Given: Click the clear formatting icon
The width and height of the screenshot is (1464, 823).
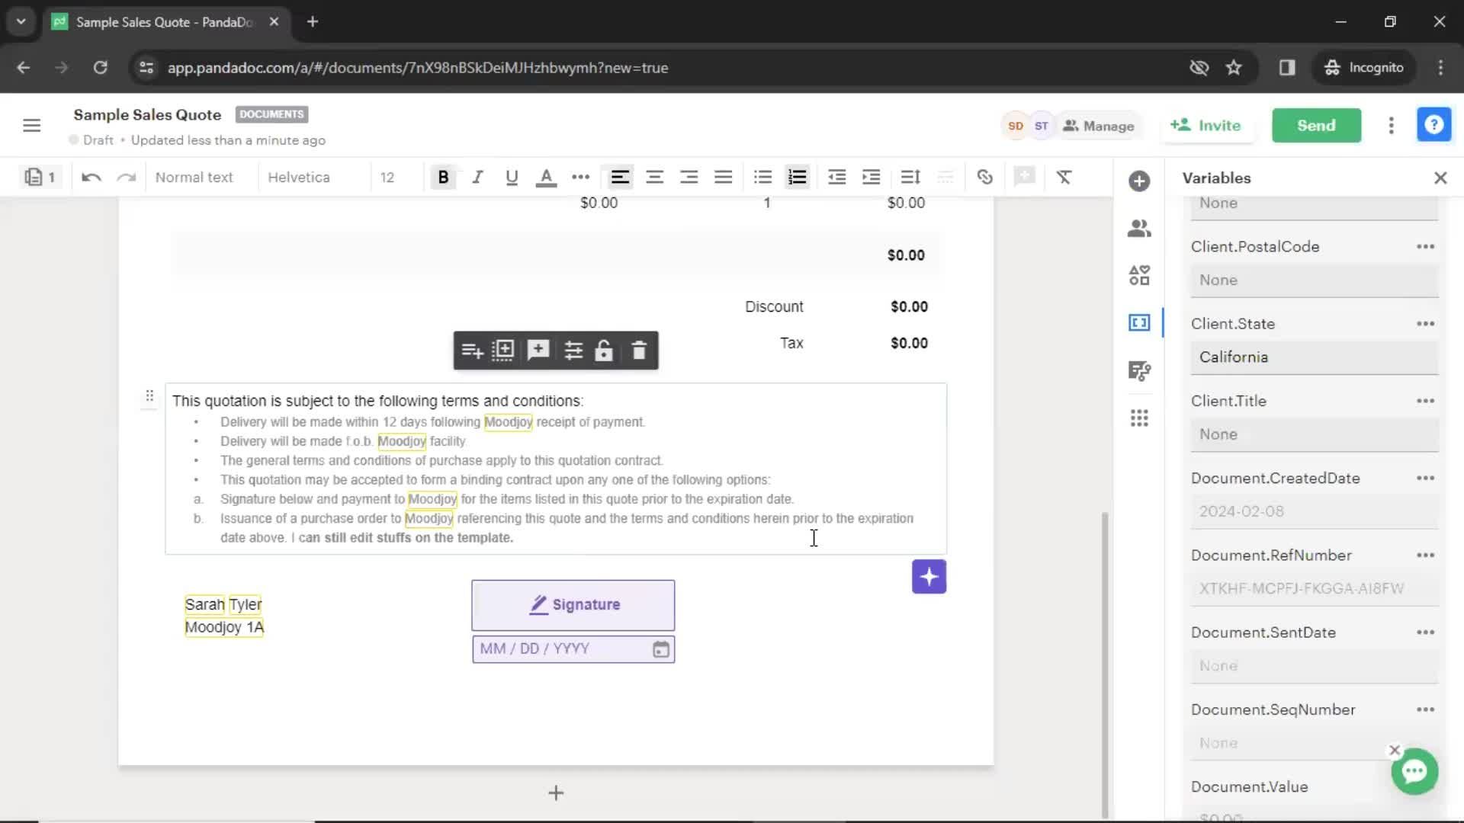Looking at the screenshot, I should pos(1064,178).
